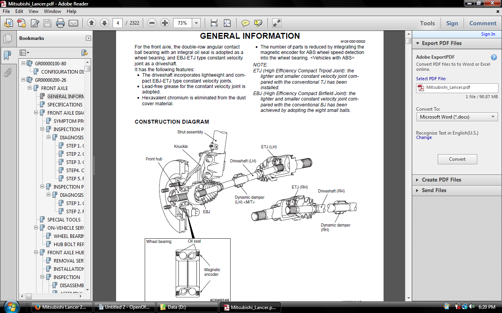Select the sticky note comment tool
This screenshot has height=313, width=502.
pos(246,23)
